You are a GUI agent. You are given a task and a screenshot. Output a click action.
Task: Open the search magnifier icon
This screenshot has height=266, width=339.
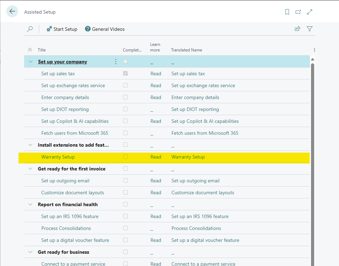click(30, 29)
